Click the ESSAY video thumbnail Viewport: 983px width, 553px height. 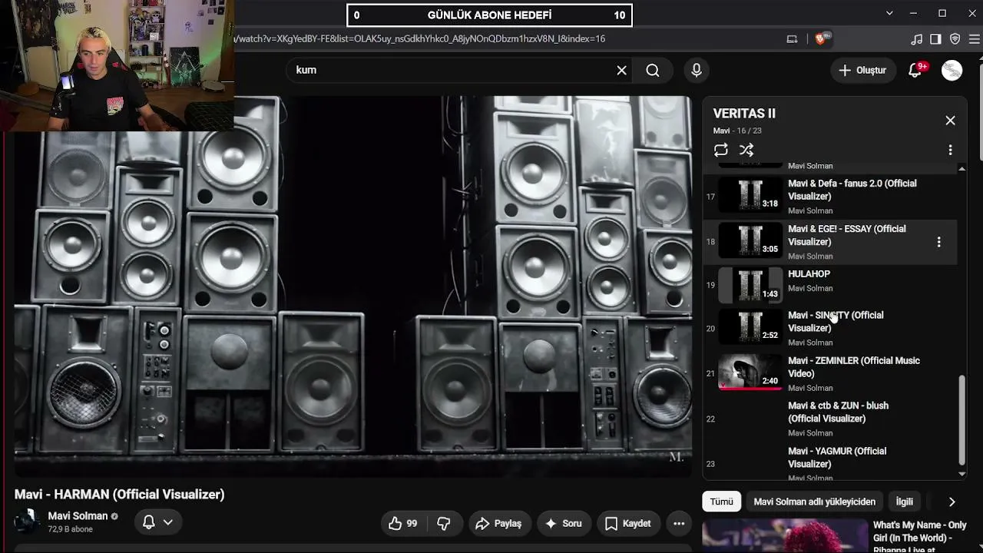(x=750, y=241)
